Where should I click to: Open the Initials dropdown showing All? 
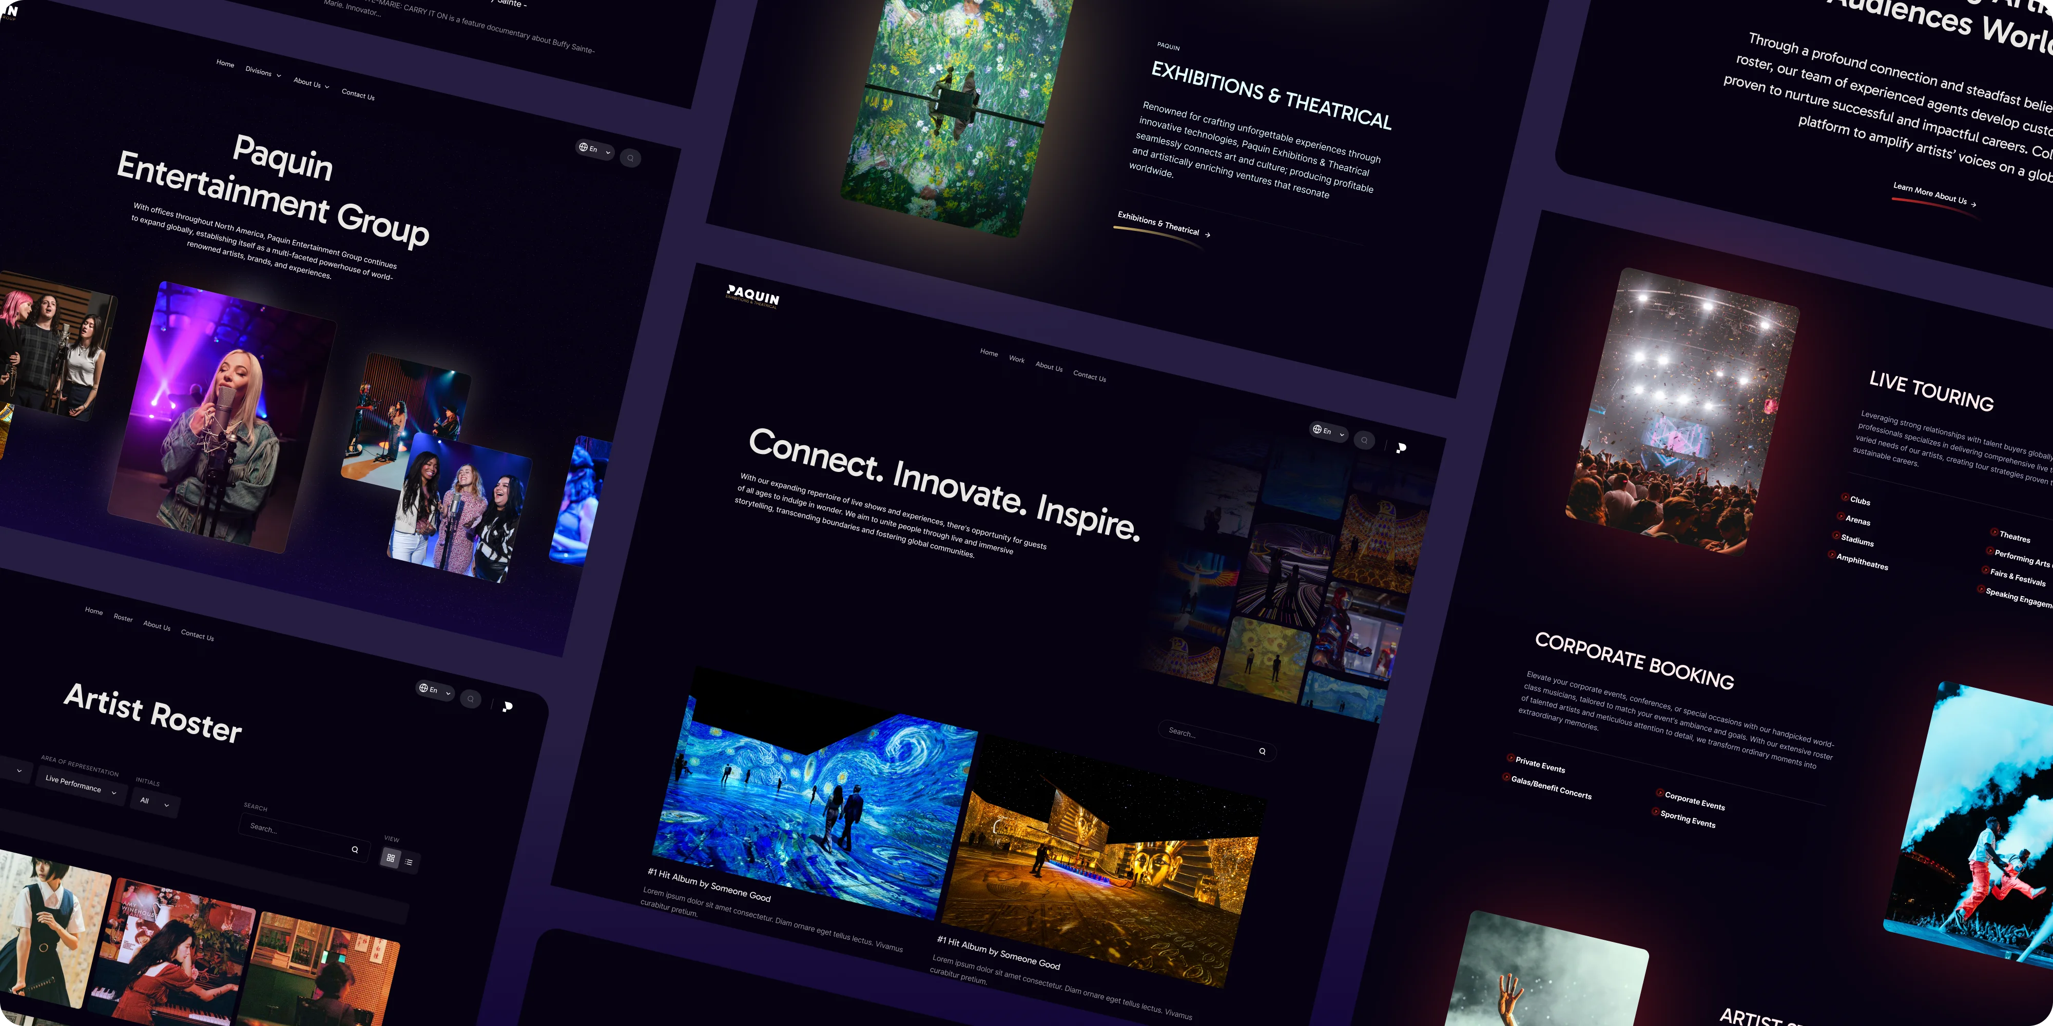coord(154,801)
